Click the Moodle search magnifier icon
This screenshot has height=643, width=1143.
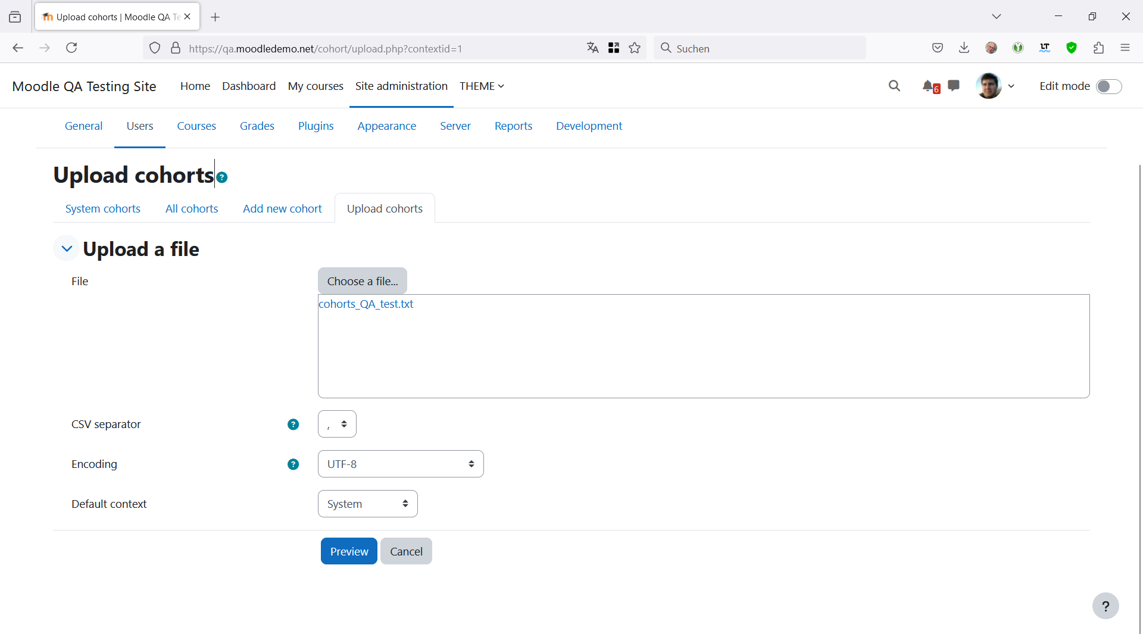[894, 86]
